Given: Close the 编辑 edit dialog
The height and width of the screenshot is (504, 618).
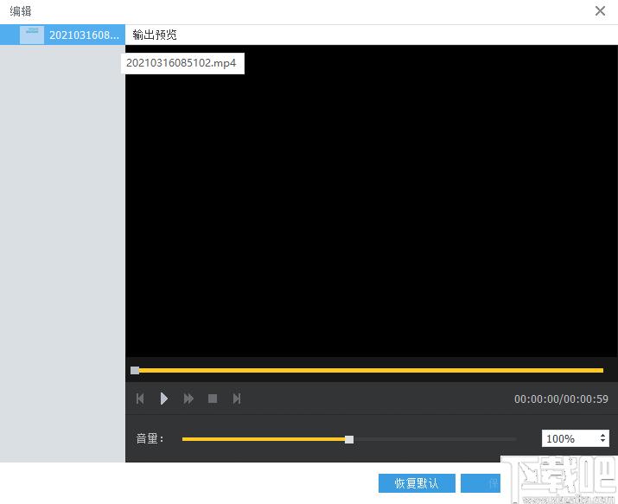Looking at the screenshot, I should click(600, 10).
